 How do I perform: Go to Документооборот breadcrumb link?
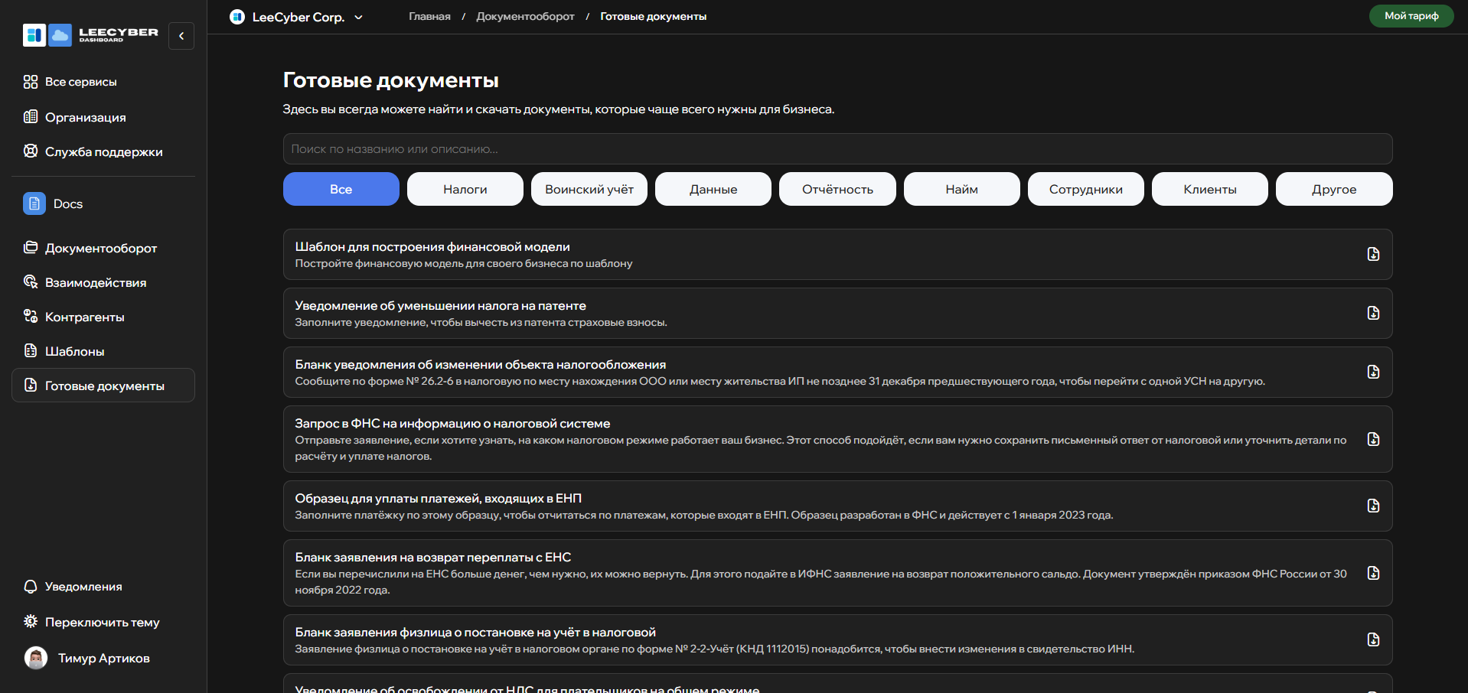coord(525,16)
